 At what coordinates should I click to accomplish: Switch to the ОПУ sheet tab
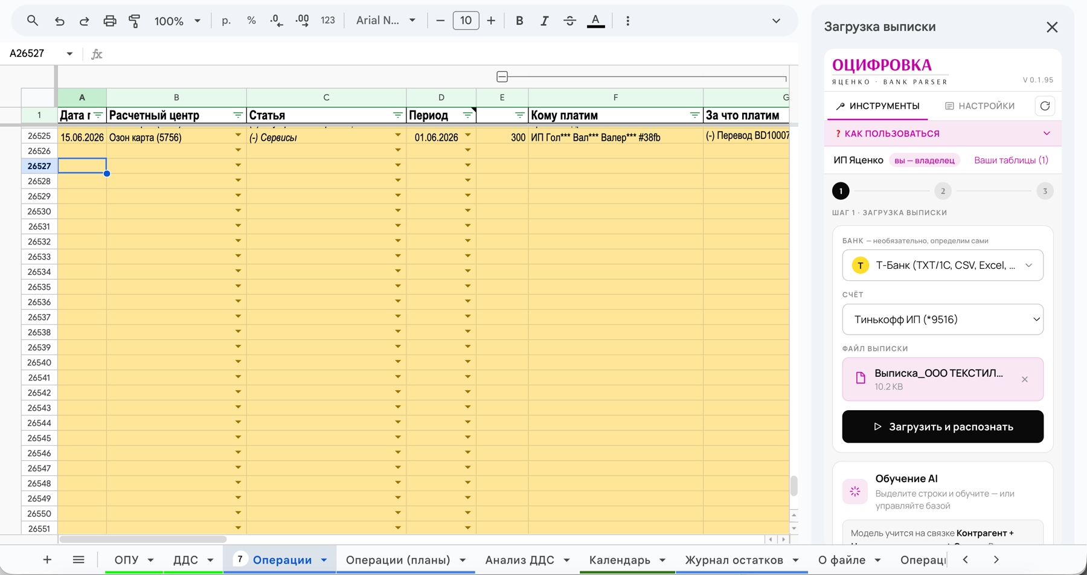(127, 560)
